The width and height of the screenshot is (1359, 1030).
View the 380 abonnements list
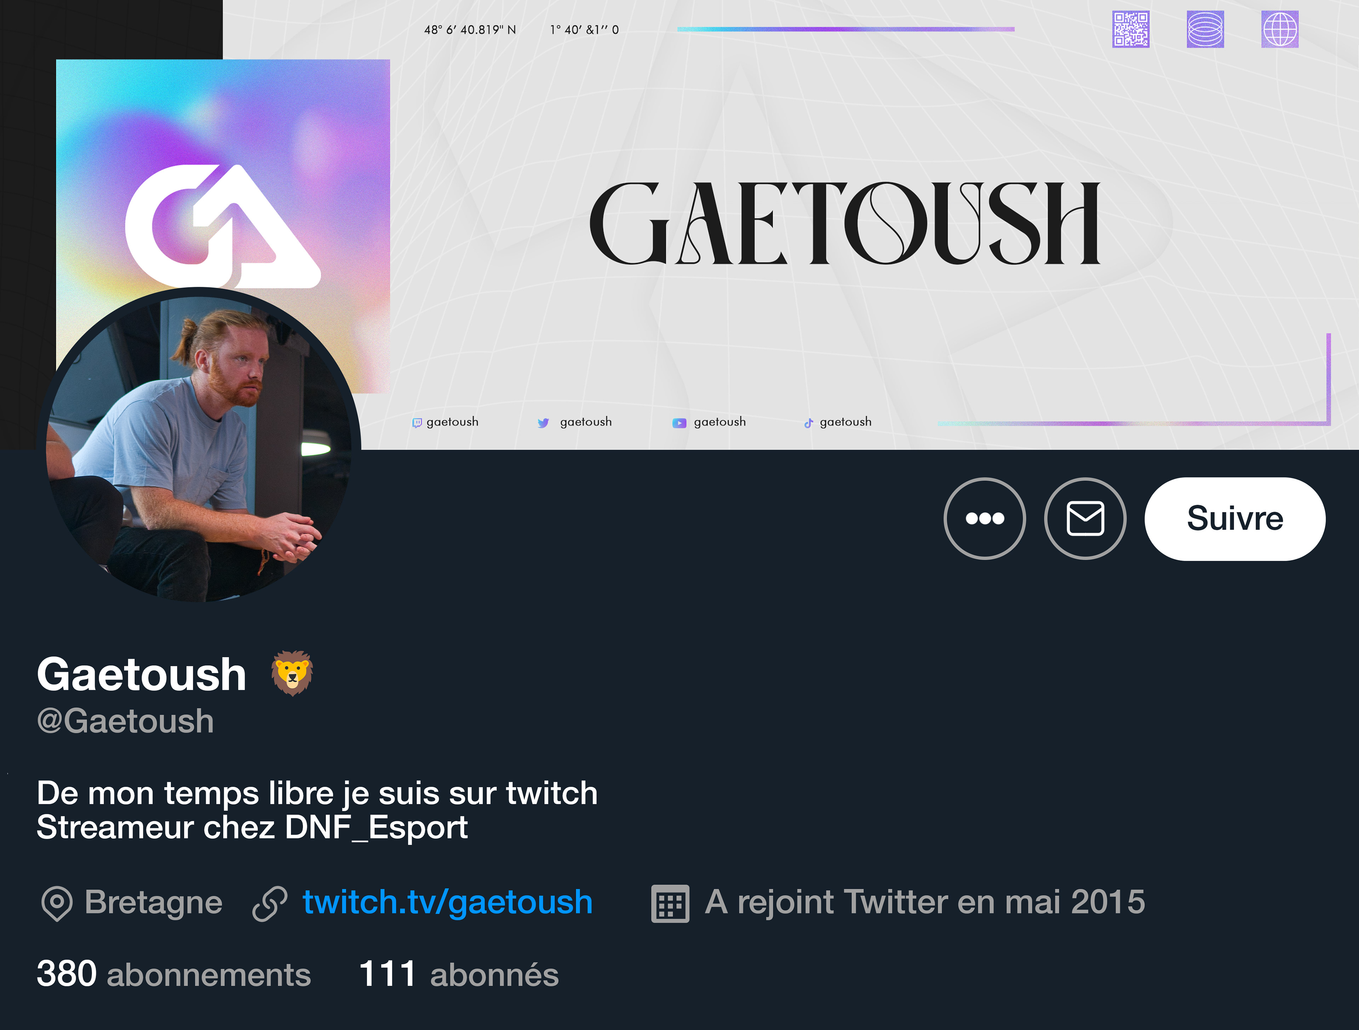coord(174,974)
